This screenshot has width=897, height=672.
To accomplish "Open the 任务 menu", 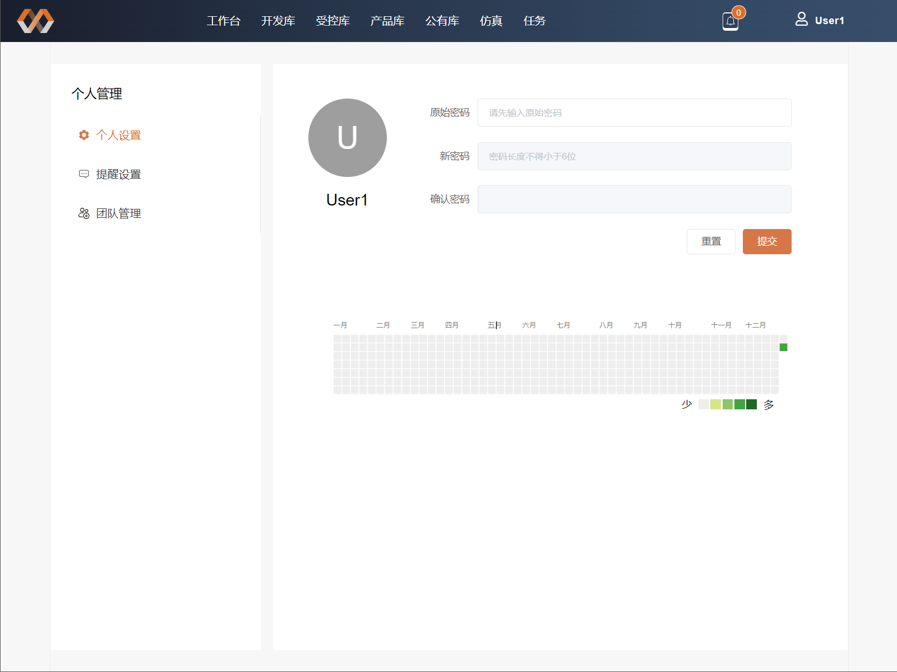I will pyautogui.click(x=534, y=21).
